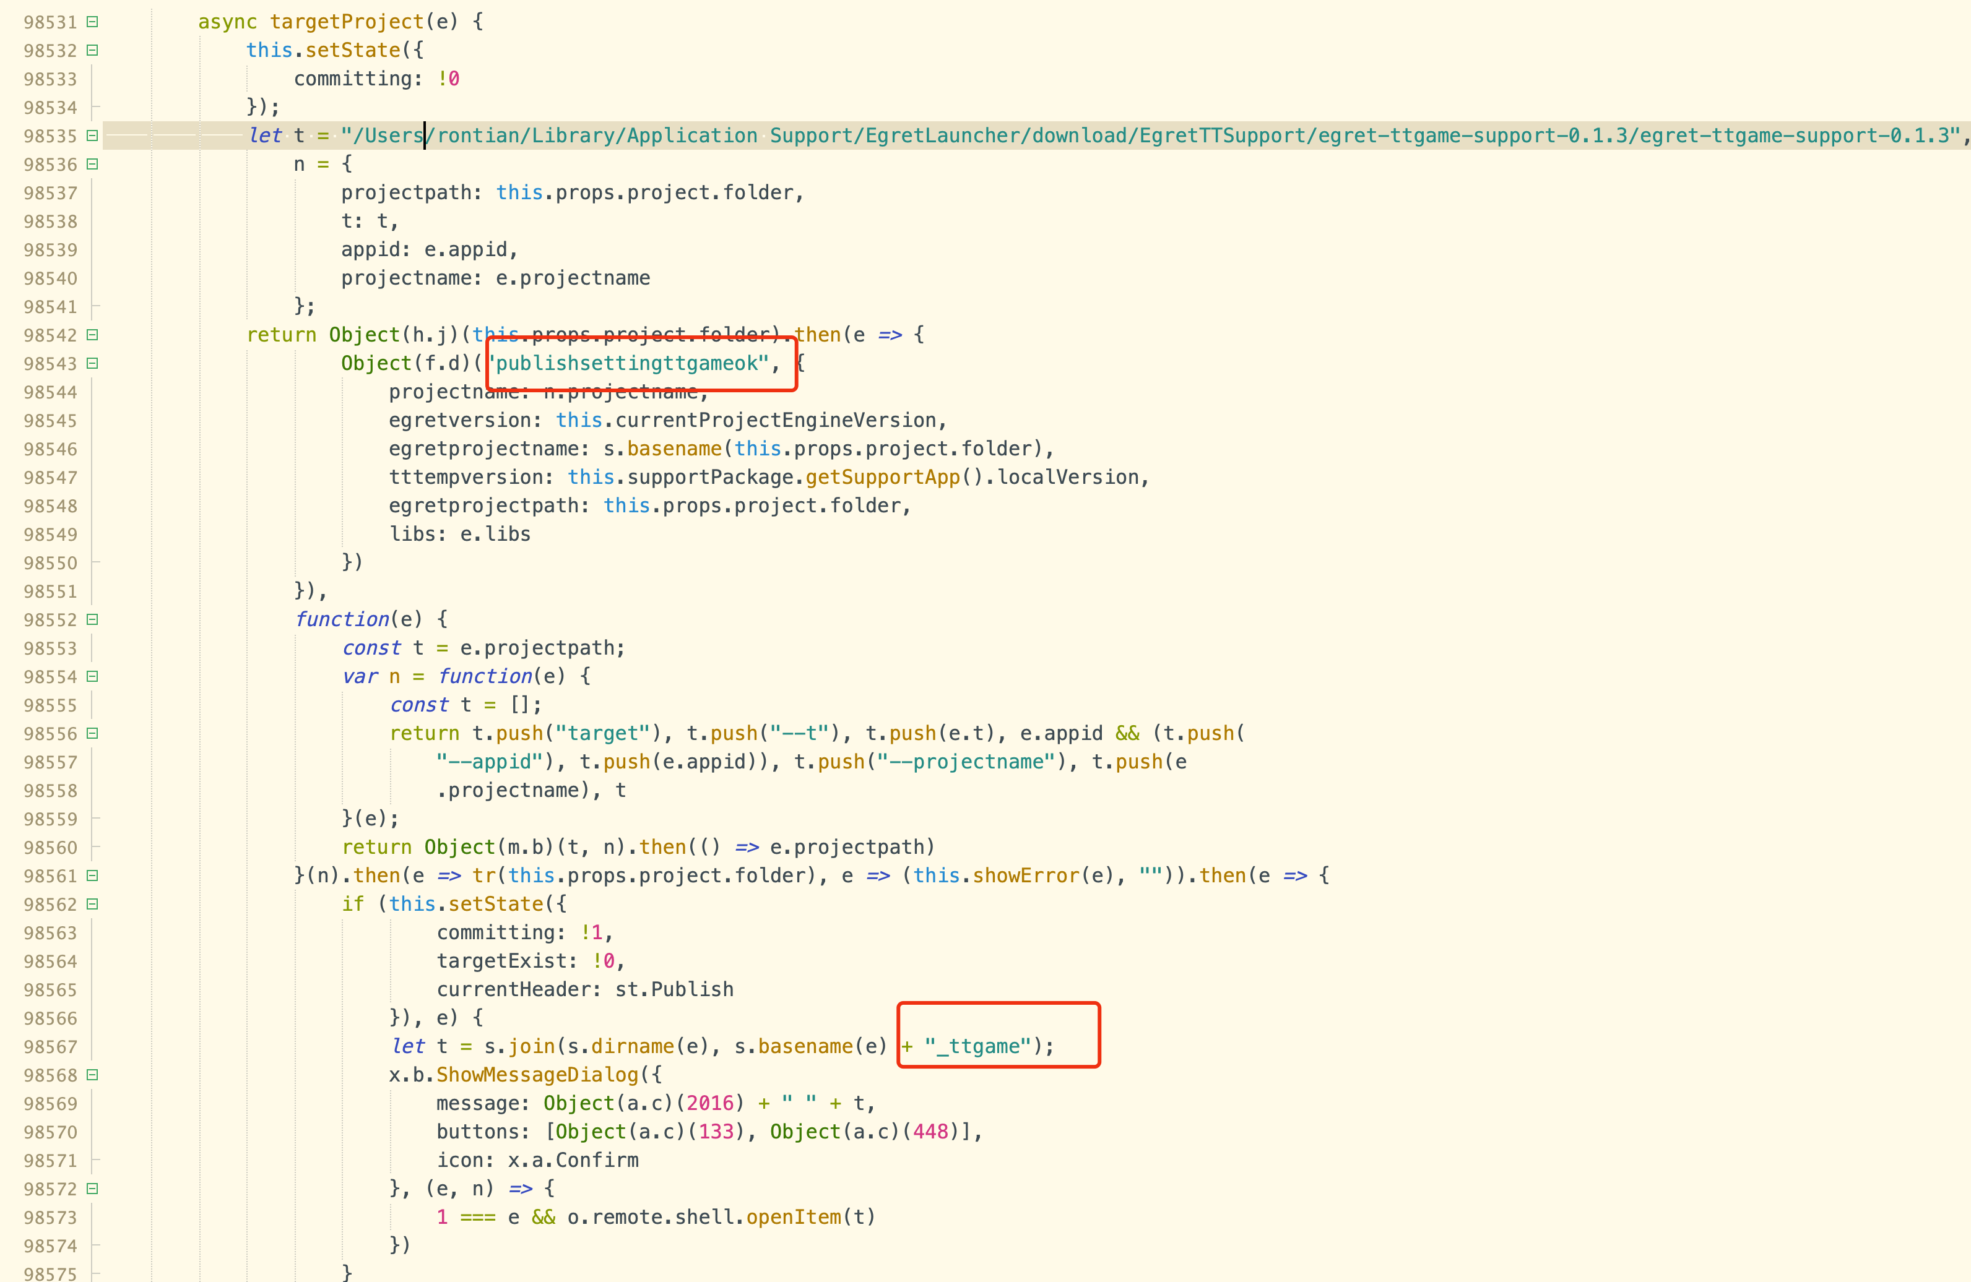
Task: Click getSupportApp method call
Action: tap(883, 476)
